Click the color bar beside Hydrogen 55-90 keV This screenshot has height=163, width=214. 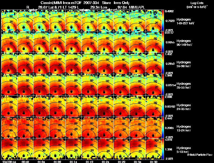pyautogui.click(x=163, y=63)
